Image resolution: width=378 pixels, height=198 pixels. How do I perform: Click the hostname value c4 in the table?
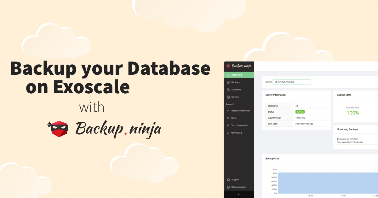click(297, 106)
